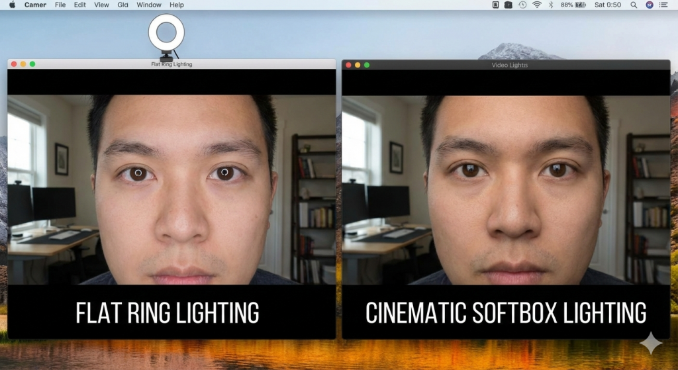Click the first square status icon left of Time Machine
The height and width of the screenshot is (370, 678).
(x=495, y=5)
